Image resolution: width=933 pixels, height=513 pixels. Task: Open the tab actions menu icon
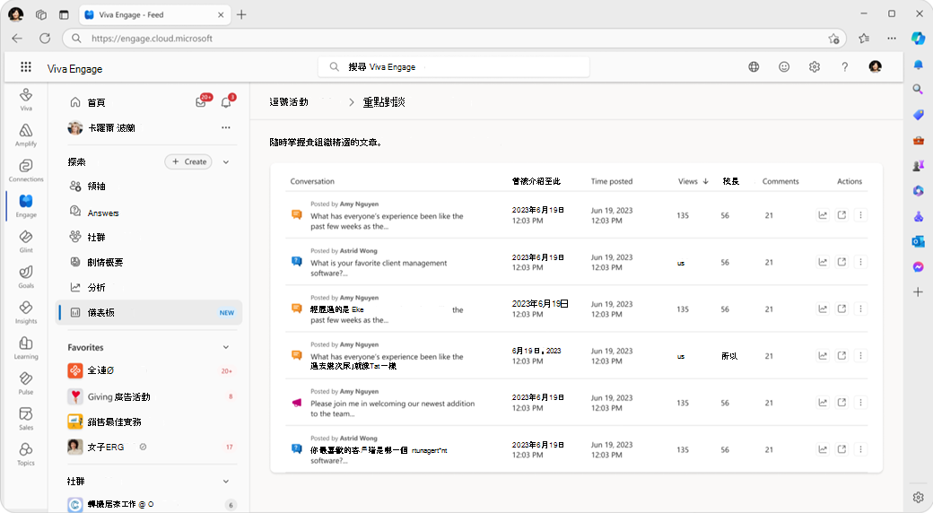tap(64, 14)
